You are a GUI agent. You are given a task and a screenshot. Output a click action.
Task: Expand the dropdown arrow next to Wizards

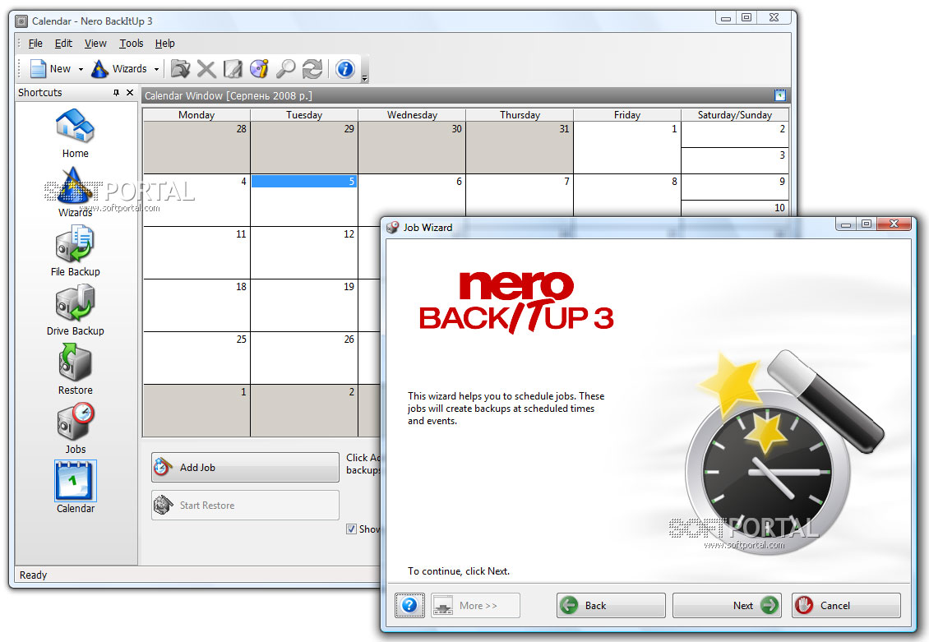[156, 69]
